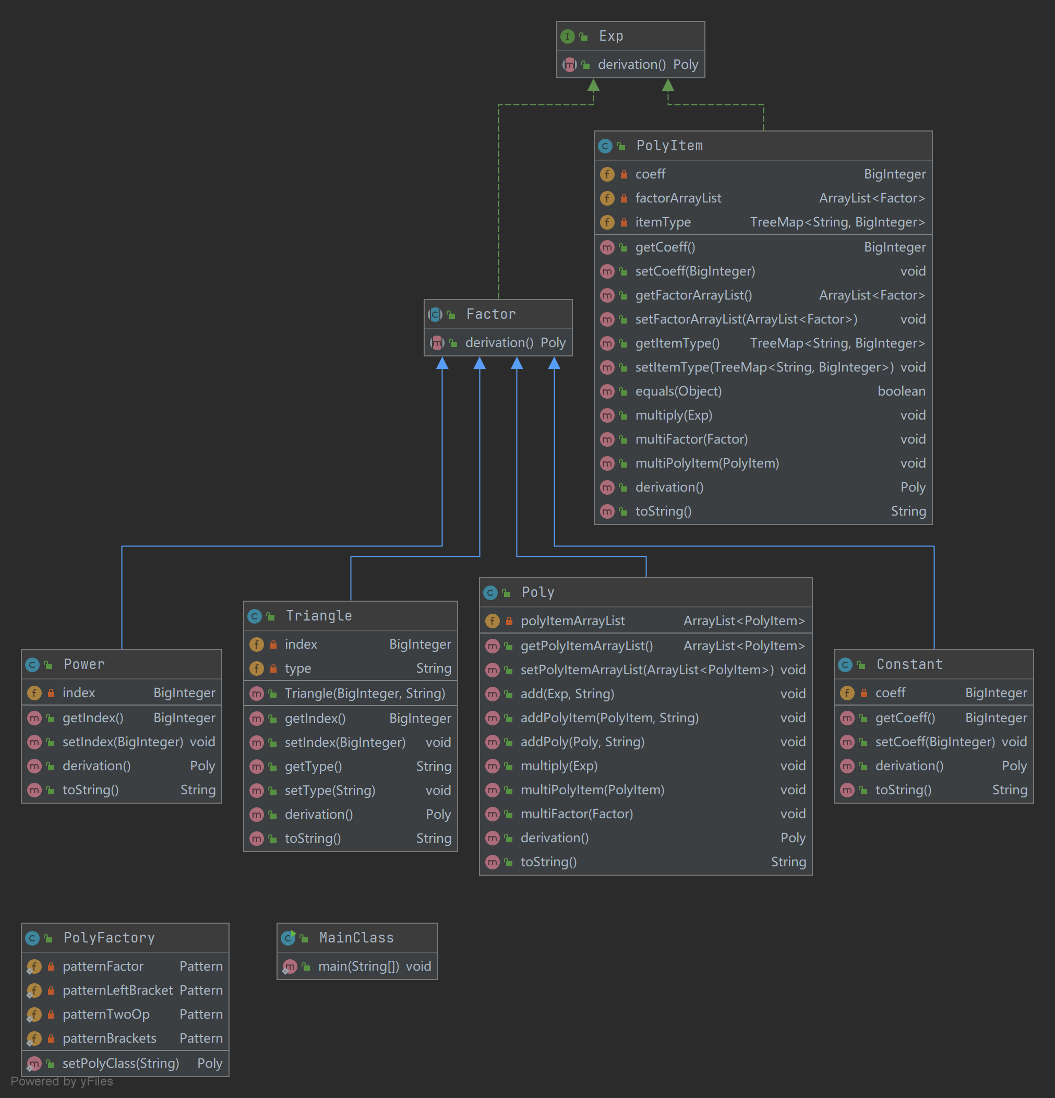Click the method icon beside setPolyClass(String)
1055x1098 pixels.
click(34, 1063)
